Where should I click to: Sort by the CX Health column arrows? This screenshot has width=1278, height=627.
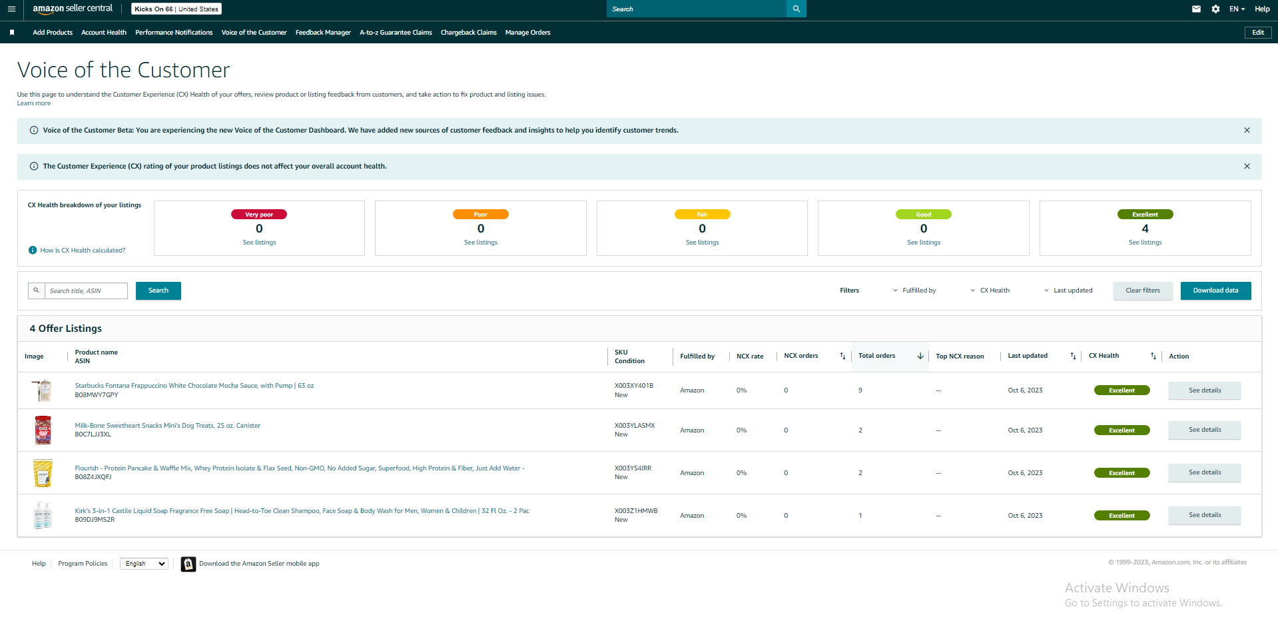click(1153, 356)
